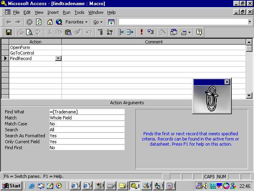The width and height of the screenshot is (254, 191).
Task: Click the Only Current Field value field
Action: click(x=87, y=142)
